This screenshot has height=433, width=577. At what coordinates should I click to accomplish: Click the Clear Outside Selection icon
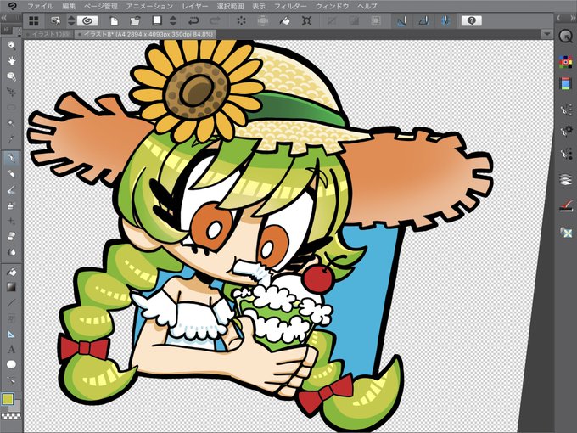tap(263, 21)
